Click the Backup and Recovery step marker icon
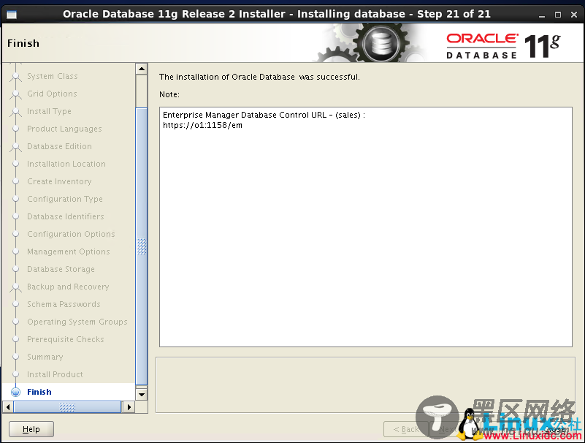Viewport: 585px width, 443px height. point(15,287)
